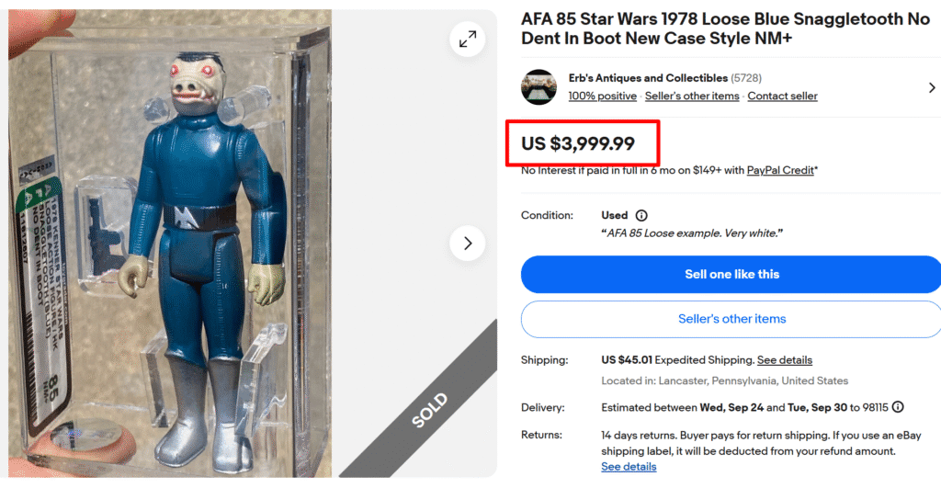
Task: Open the PayPal Credit link
Action: click(x=780, y=170)
